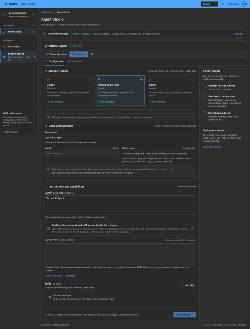Select GitHub Copilot CLI radio button
The image size is (250, 329).
[142, 80]
